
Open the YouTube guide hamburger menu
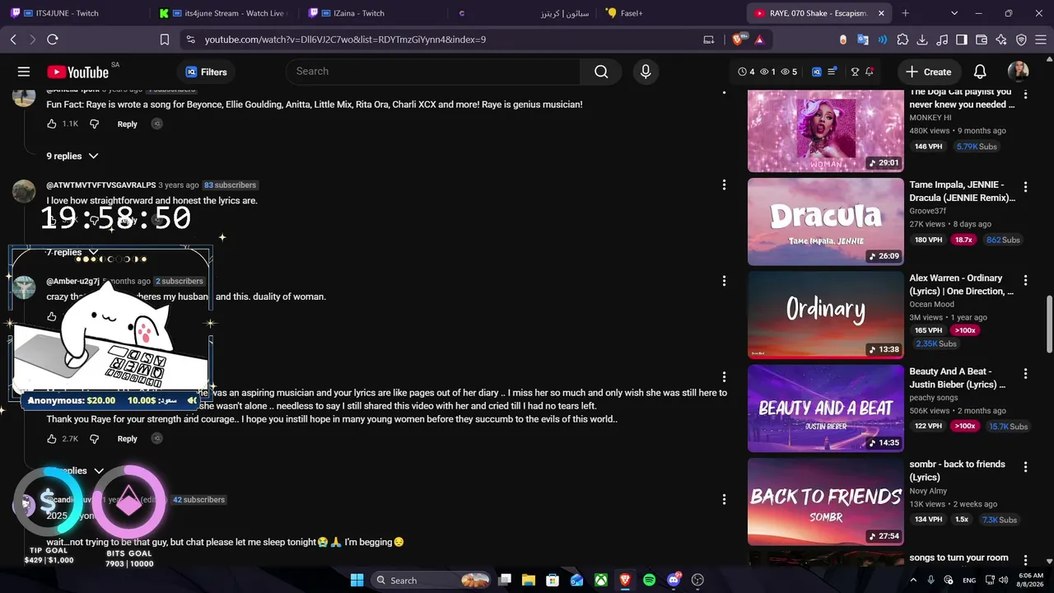pyautogui.click(x=24, y=72)
